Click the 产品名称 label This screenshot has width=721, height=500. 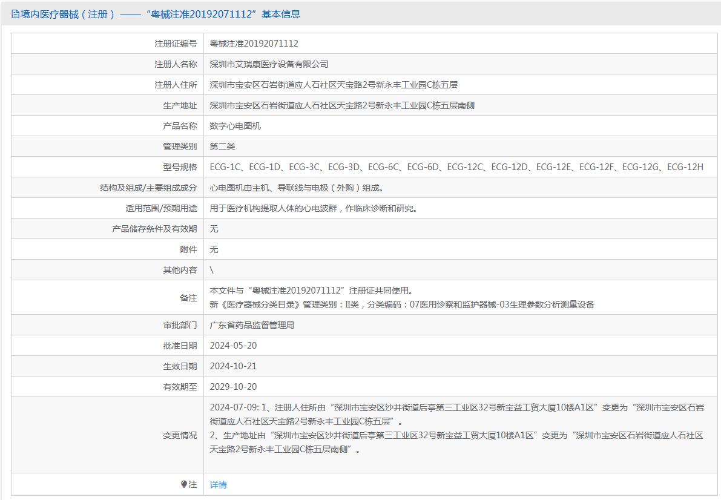180,126
